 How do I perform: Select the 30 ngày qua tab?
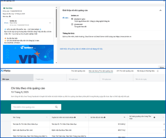pyautogui.click(x=83, y=78)
